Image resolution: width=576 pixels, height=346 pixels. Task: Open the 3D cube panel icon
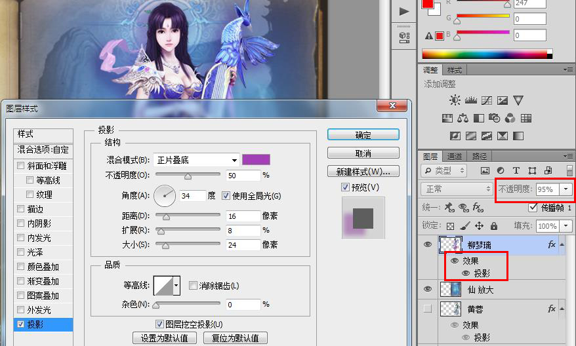click(404, 37)
